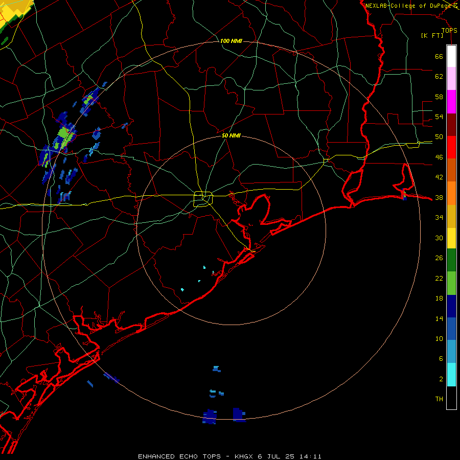This screenshot has height=460, width=460.
Task: Click the black TH threshold swatch
Action: click(451, 398)
